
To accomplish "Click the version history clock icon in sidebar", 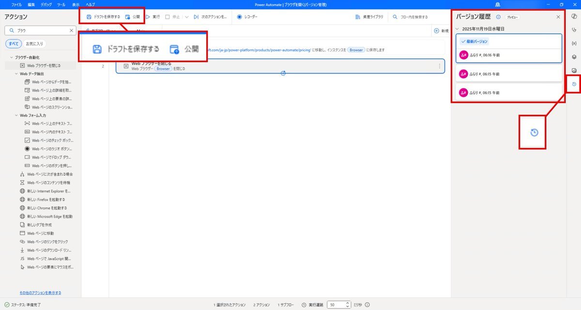I will (574, 84).
